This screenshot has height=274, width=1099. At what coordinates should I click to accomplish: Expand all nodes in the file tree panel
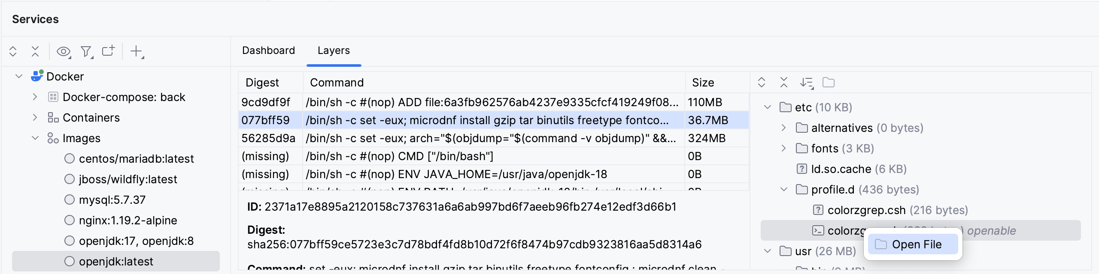(762, 82)
